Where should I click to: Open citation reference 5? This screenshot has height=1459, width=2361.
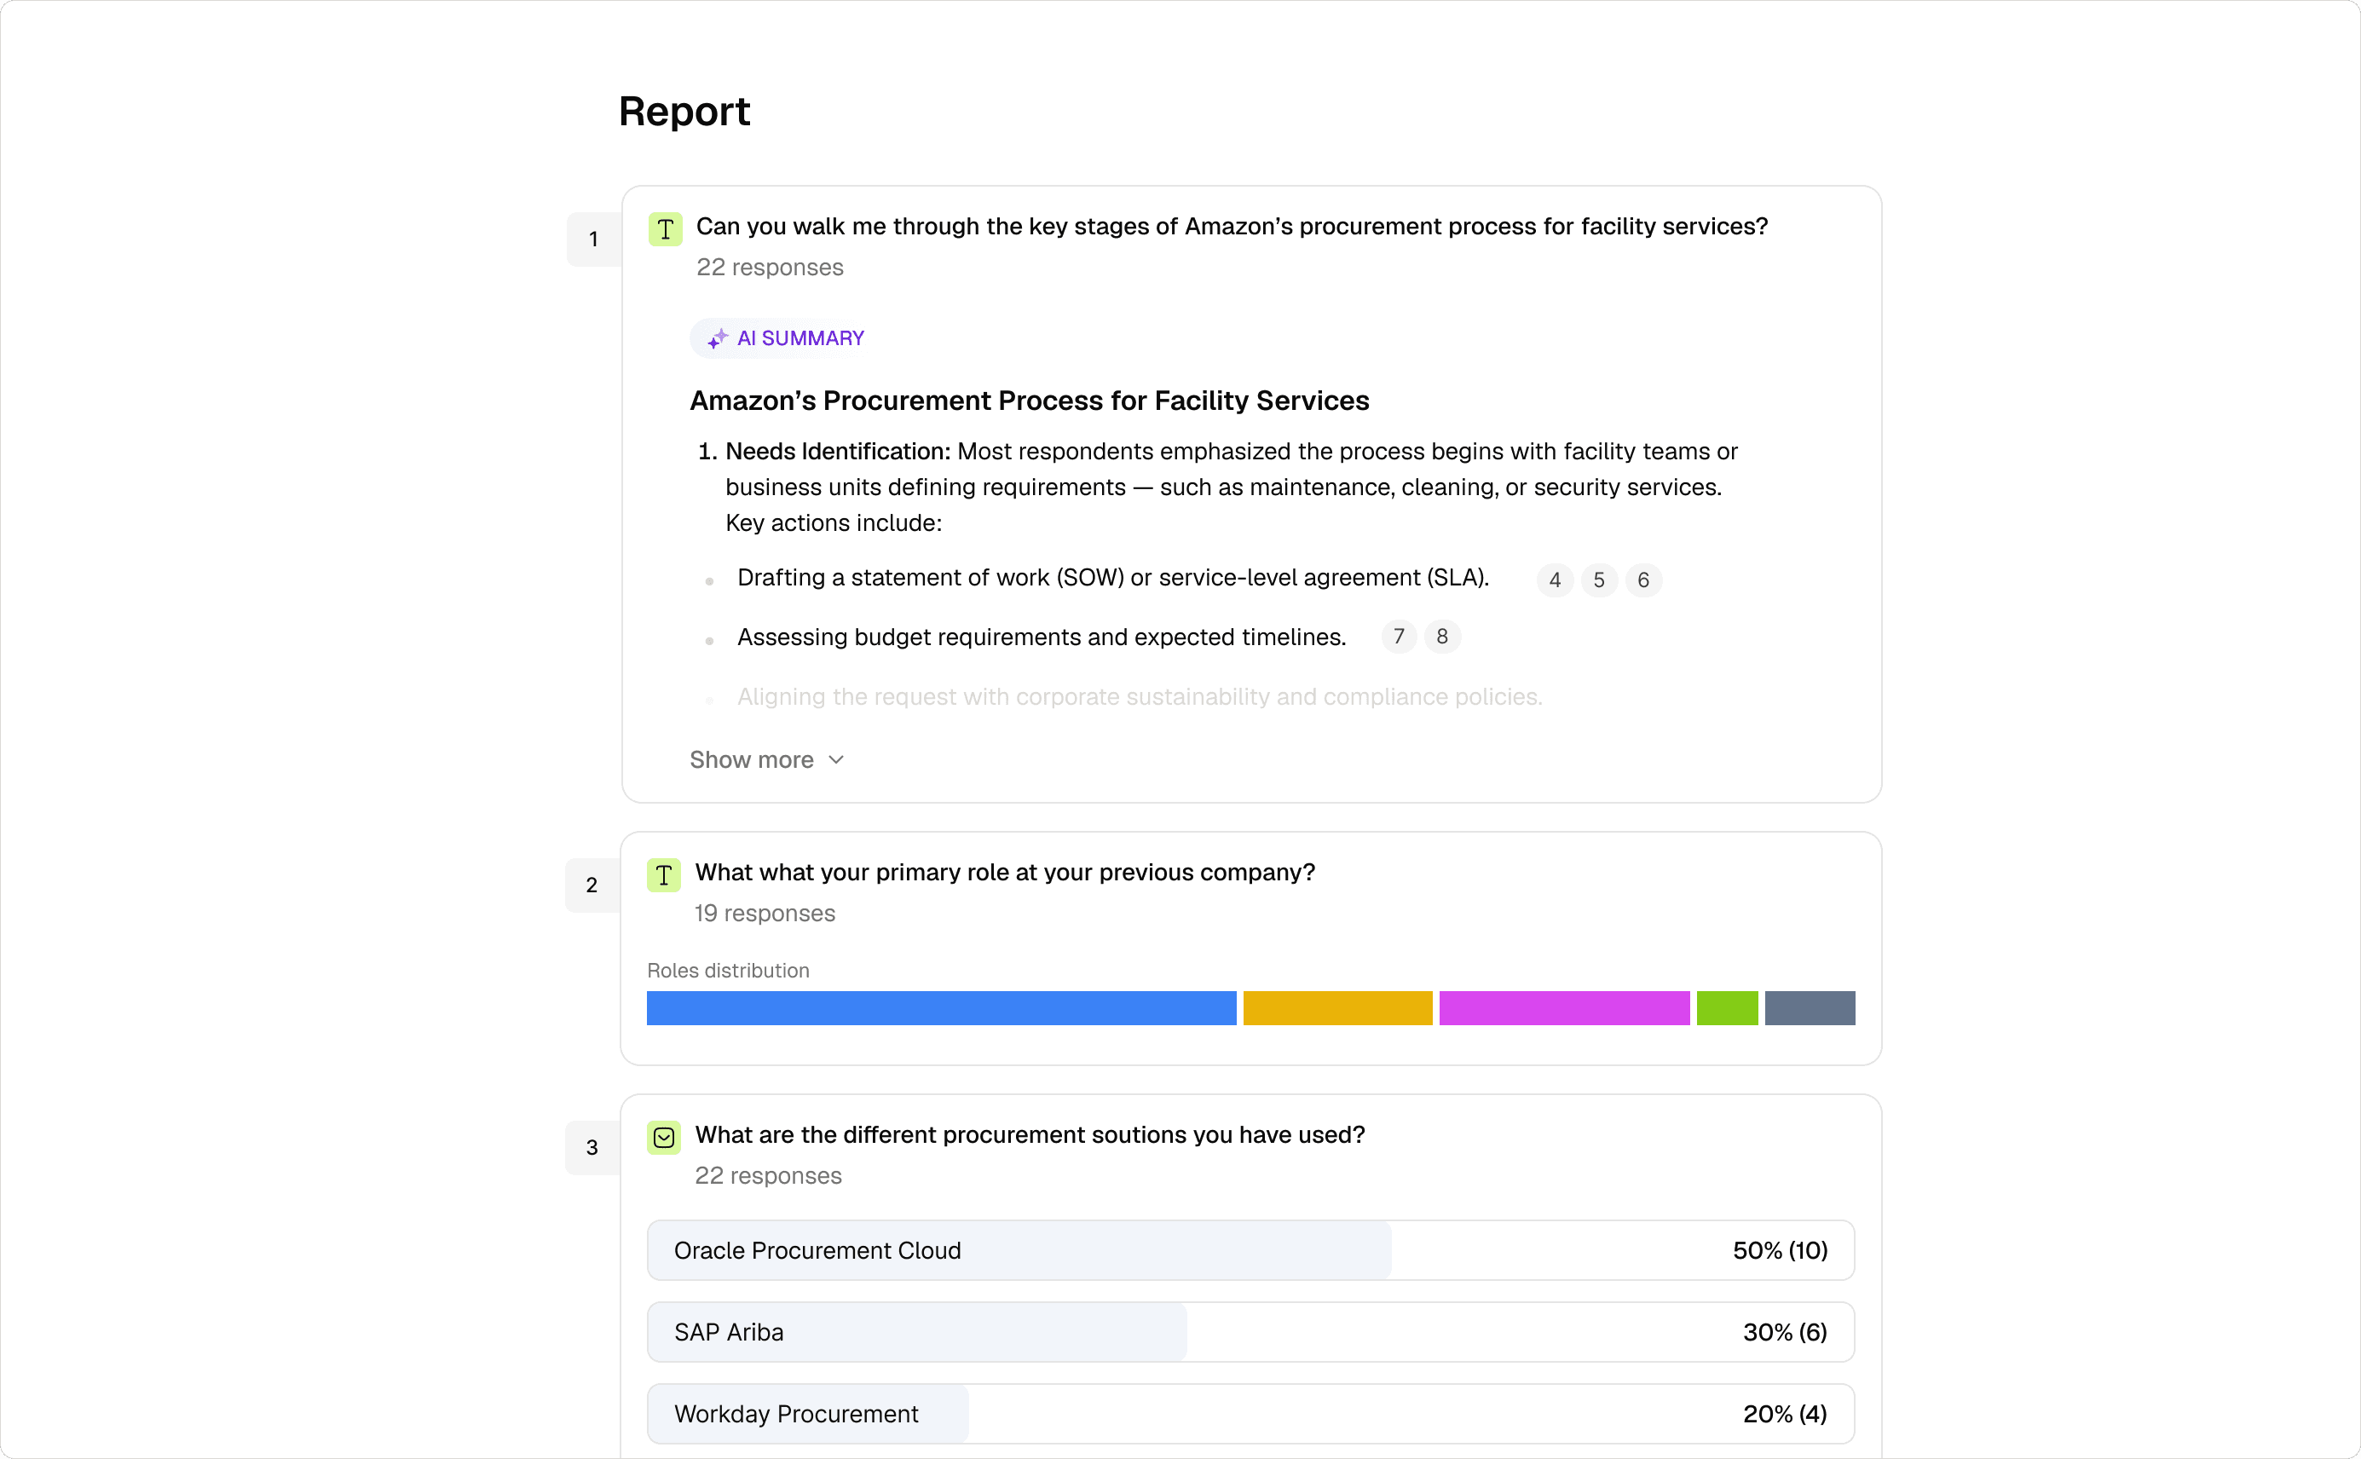1599,580
